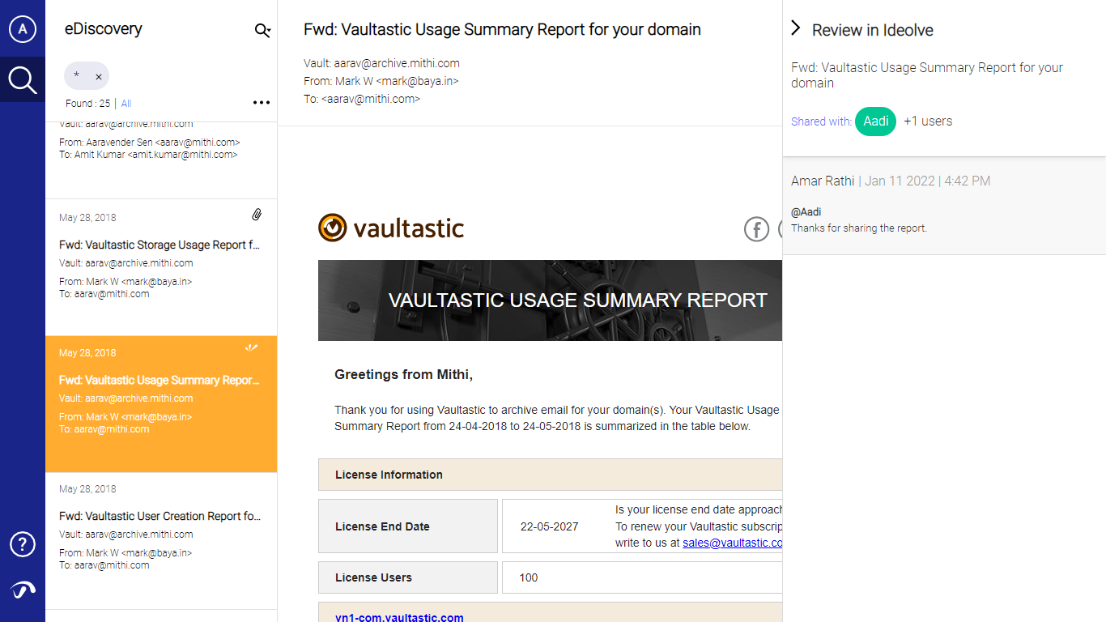Viewport: 1106px width, 622px height.
Task: Click the attachment paperclip on Storage Usage email
Action: coord(257,215)
